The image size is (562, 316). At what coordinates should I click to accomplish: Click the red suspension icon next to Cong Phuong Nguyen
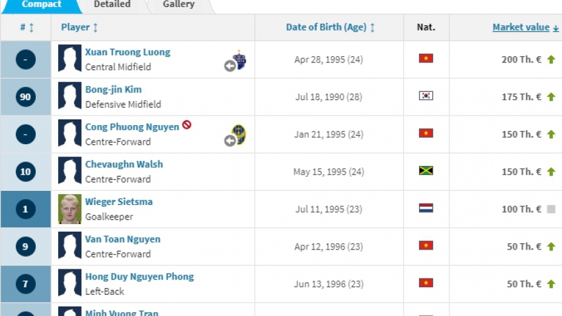coord(186,125)
